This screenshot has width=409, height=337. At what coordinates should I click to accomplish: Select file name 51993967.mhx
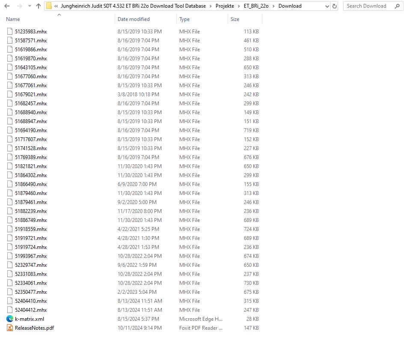point(31,256)
